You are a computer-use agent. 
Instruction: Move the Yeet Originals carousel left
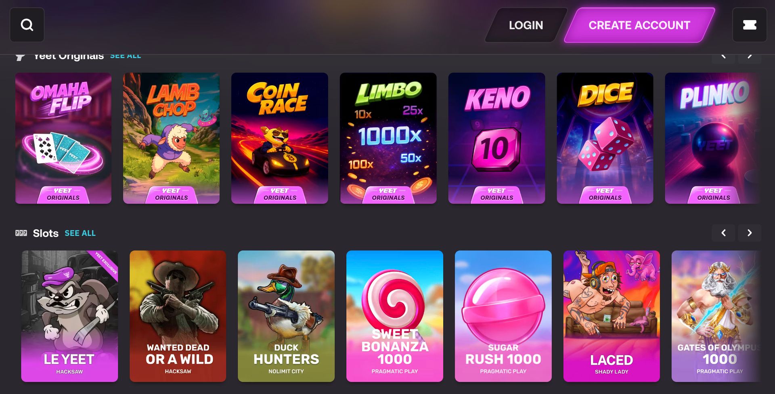click(x=723, y=58)
